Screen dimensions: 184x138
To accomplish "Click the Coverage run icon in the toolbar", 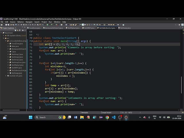I will tap(52, 25).
